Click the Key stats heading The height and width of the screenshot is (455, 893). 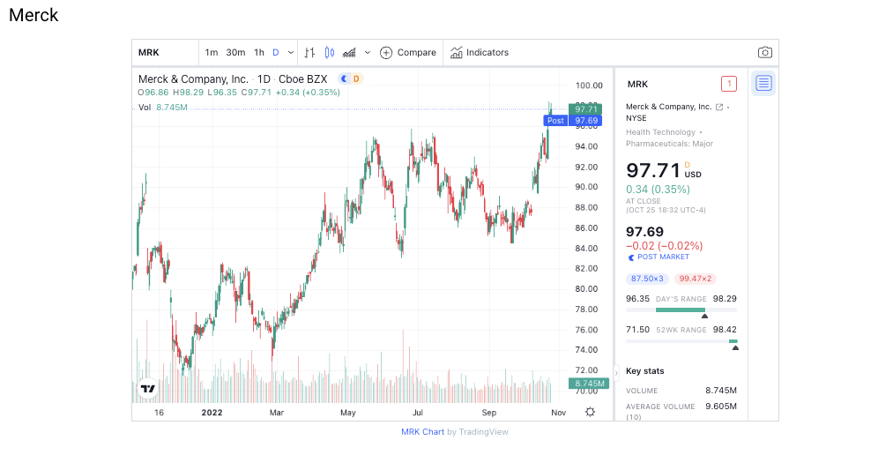click(x=644, y=370)
